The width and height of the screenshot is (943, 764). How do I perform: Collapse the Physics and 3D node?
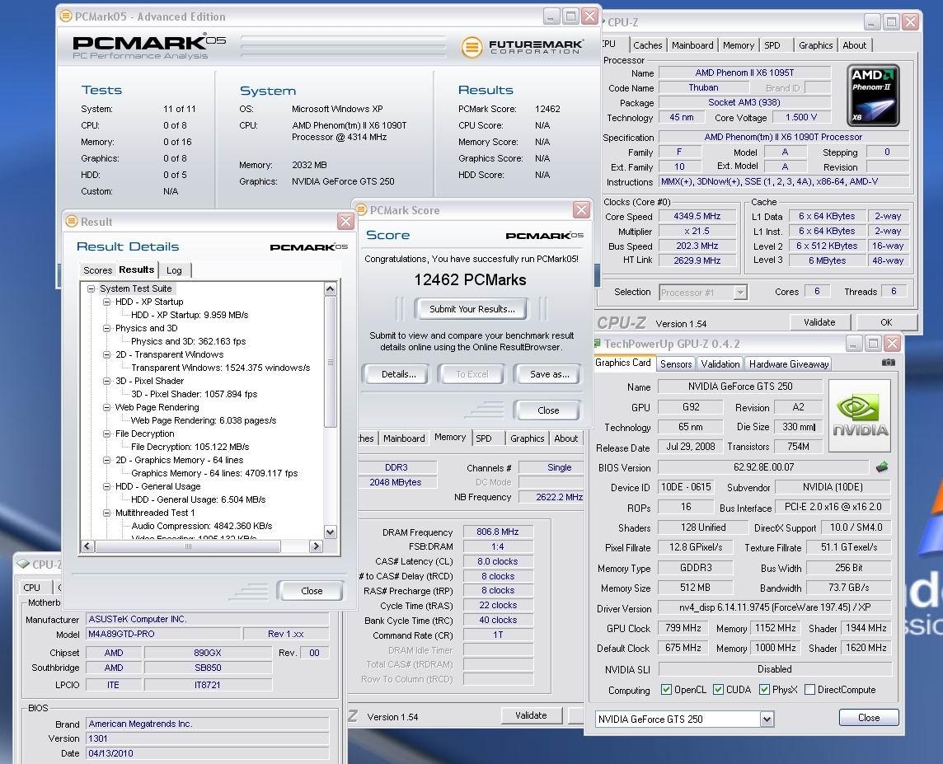click(x=106, y=328)
